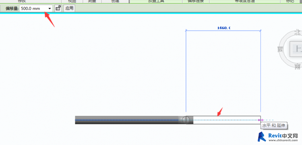Click the 偏移量 label in options bar
Image resolution: width=302 pixels, height=145 pixels.
point(12,9)
